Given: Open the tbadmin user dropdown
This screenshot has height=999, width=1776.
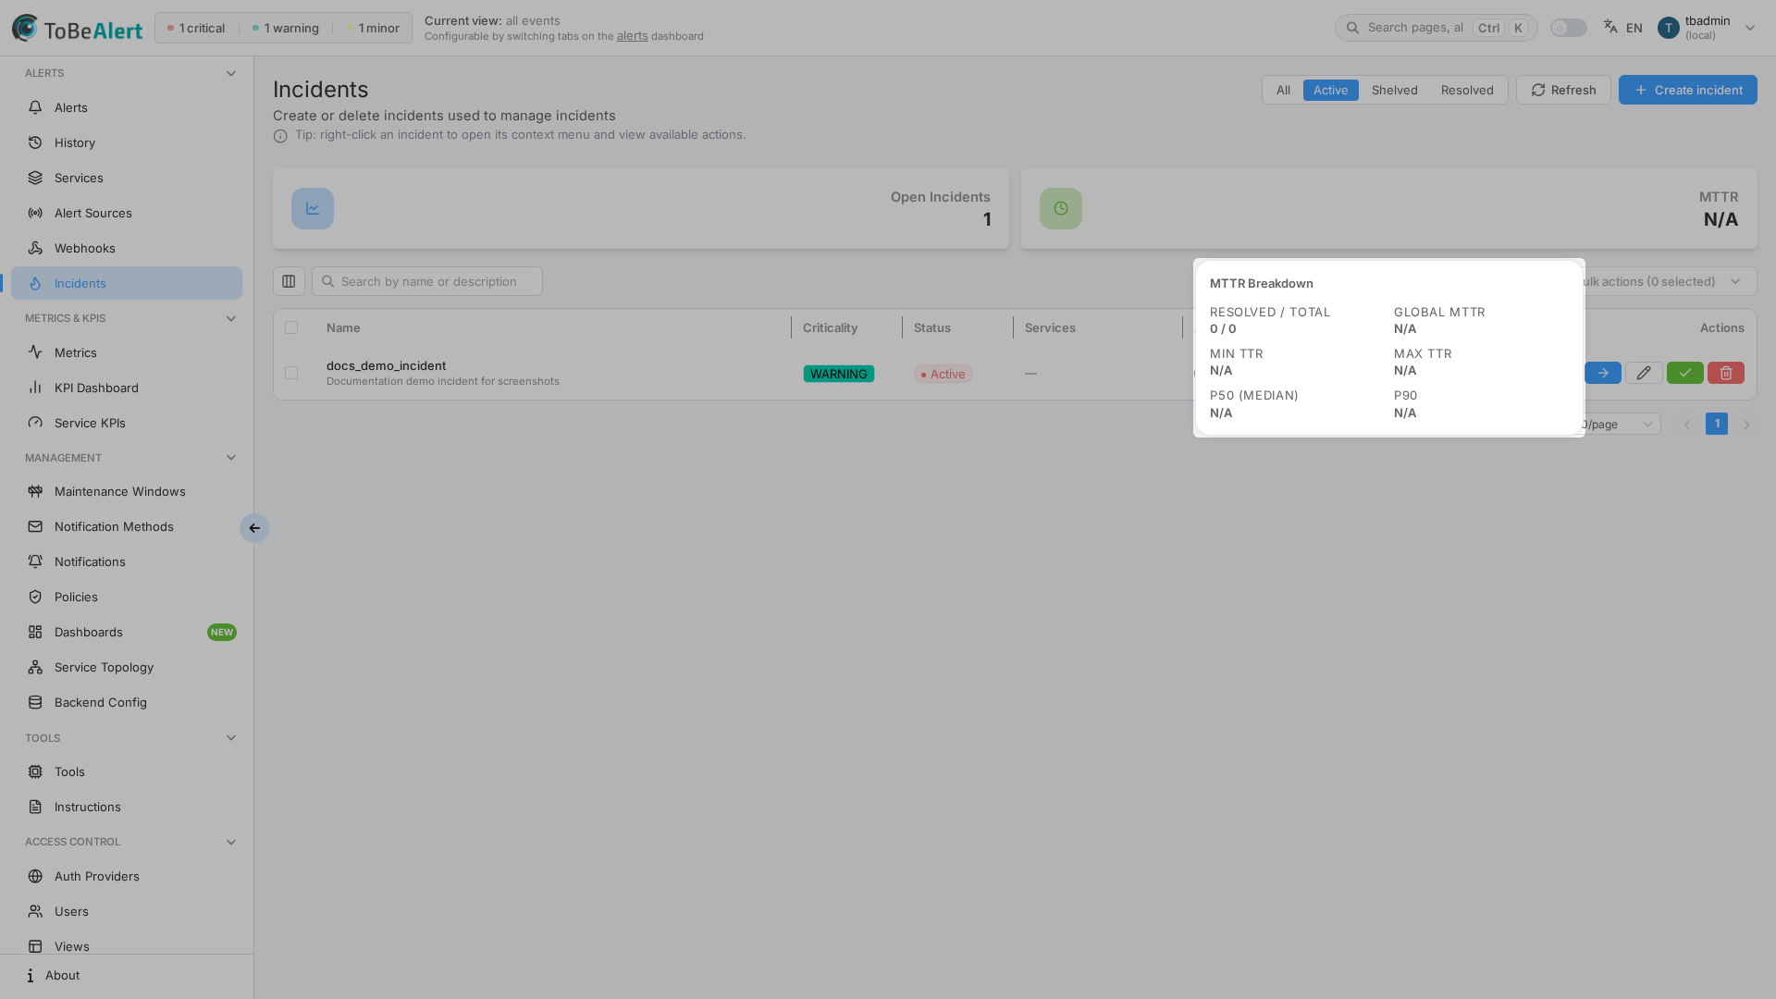Looking at the screenshot, I should [1707, 28].
